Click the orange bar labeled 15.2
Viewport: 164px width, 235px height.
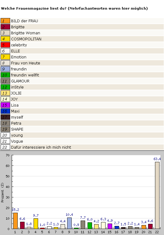pos(15,221)
